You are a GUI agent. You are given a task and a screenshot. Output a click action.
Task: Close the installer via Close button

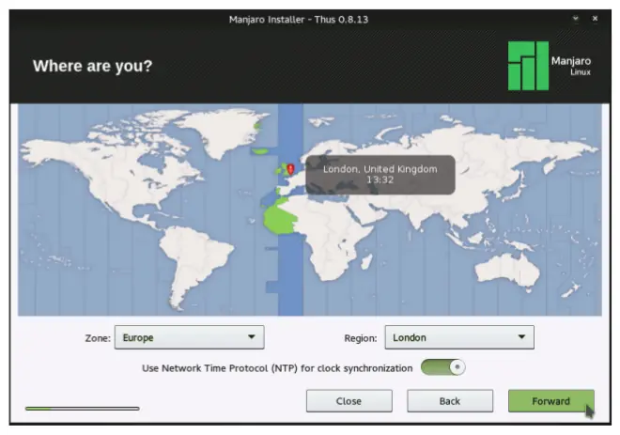(349, 401)
